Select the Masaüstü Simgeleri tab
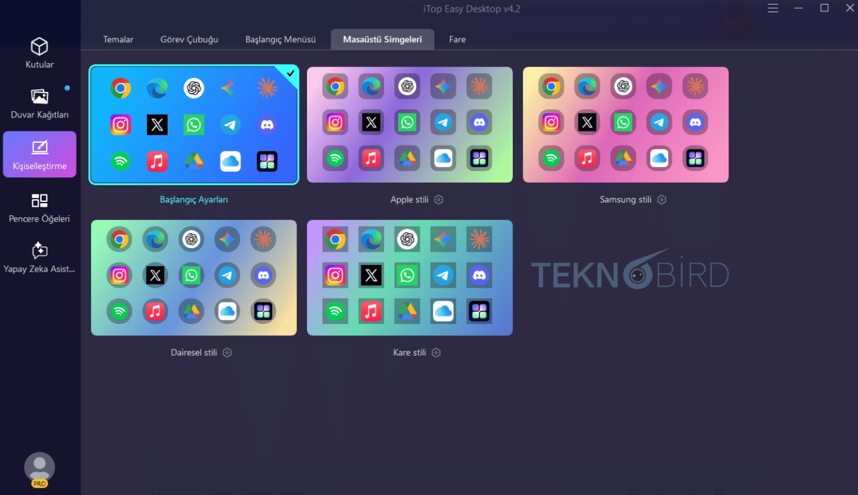Screen dimensions: 858x495 pos(382,40)
